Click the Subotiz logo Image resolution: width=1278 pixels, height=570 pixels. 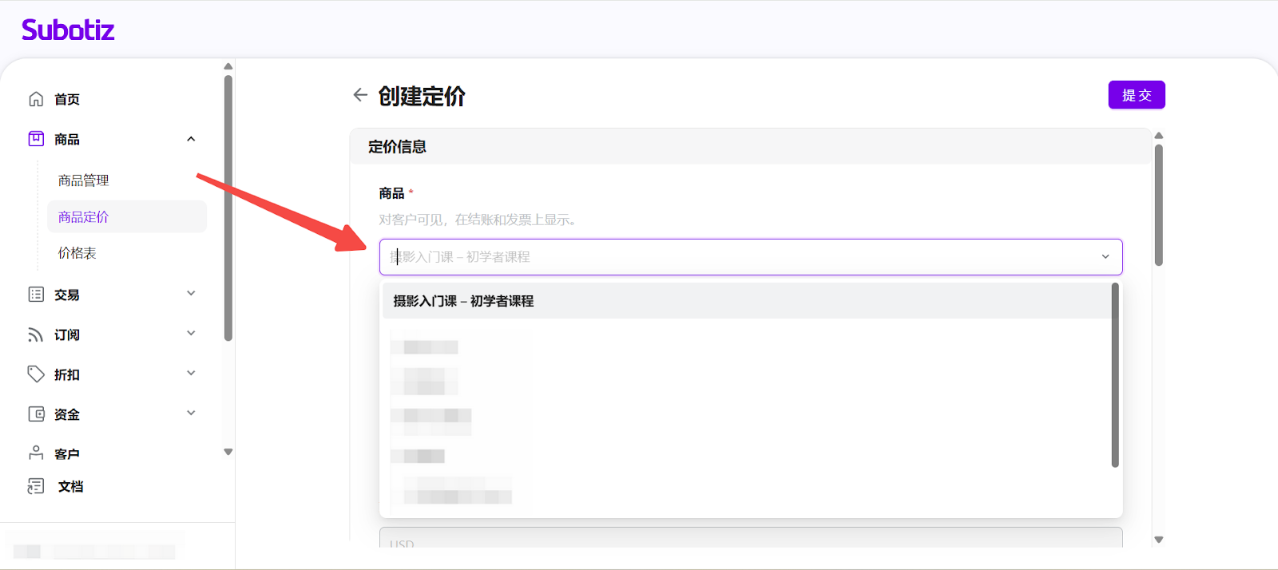[x=68, y=30]
